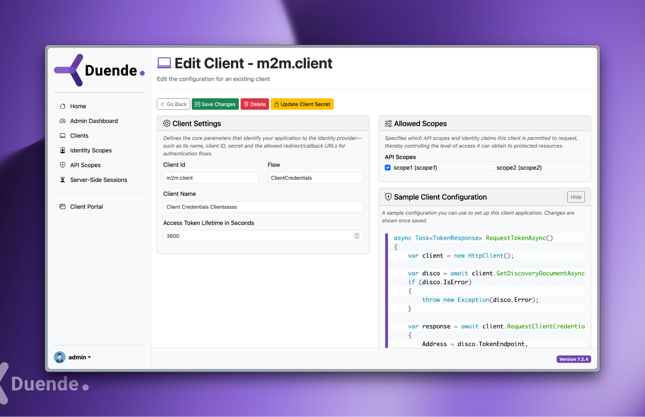Click the Home house icon
This screenshot has width=645, height=417.
tap(63, 106)
